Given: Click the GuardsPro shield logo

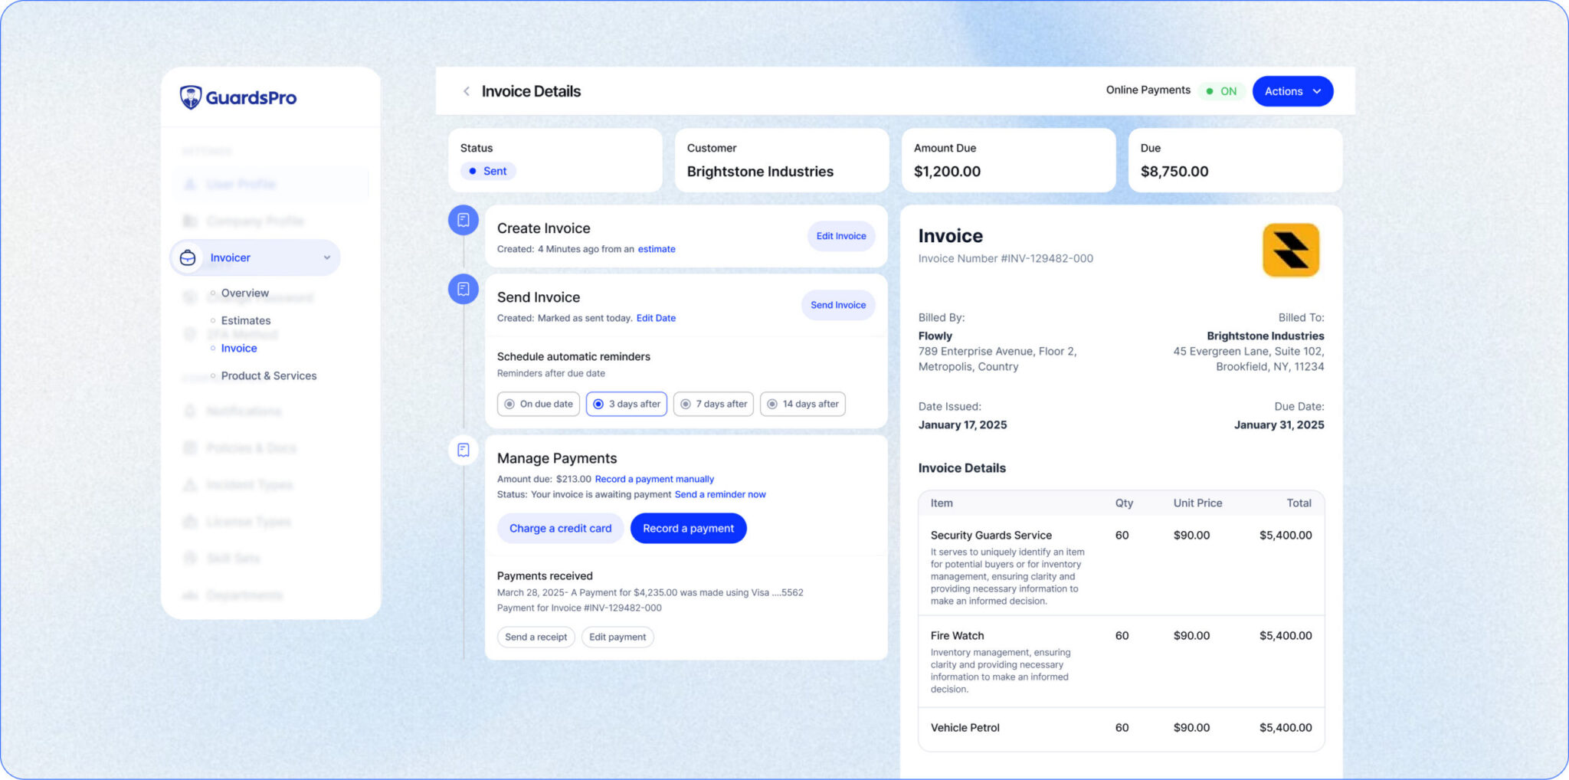Looking at the screenshot, I should pos(191,97).
